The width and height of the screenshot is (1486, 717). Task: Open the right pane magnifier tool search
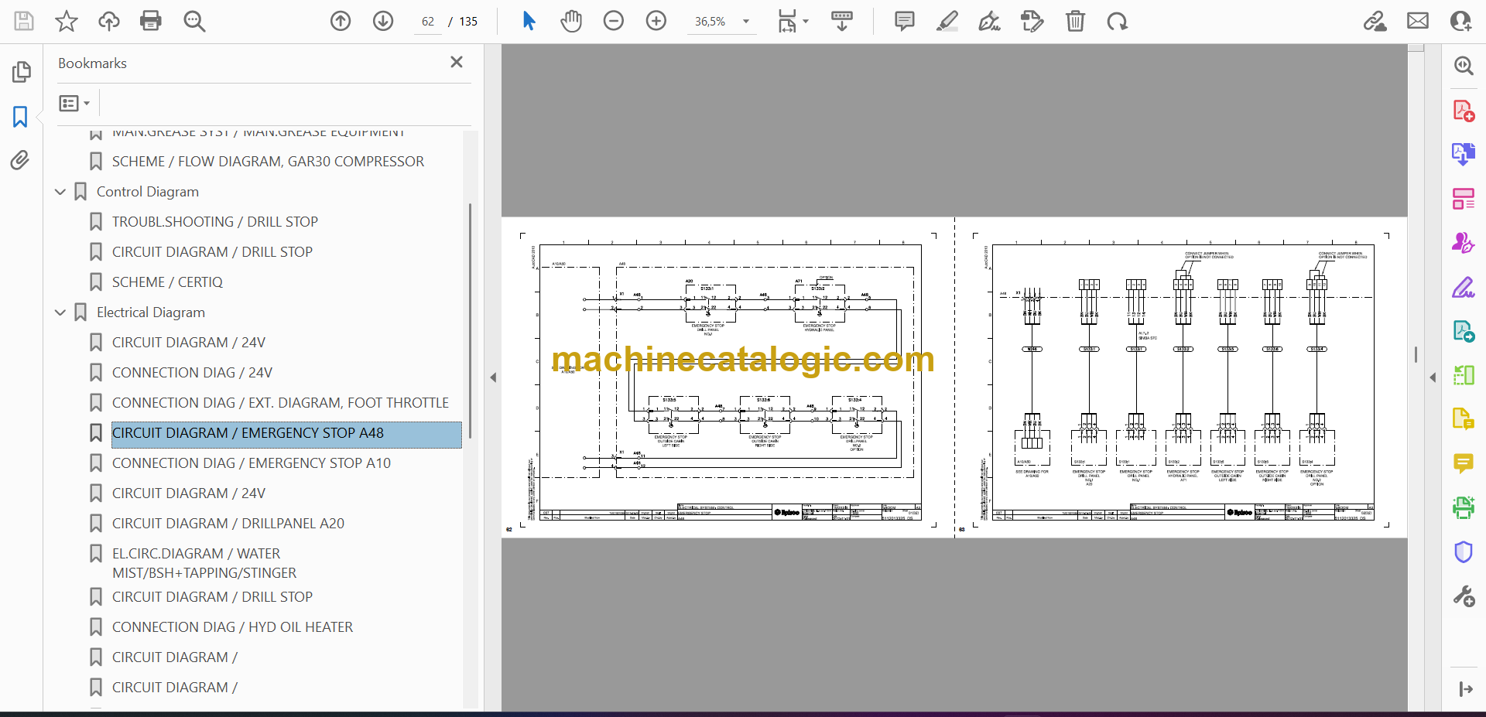click(1463, 66)
